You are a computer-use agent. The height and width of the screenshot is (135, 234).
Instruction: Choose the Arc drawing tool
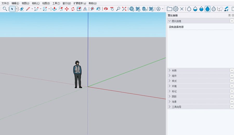36,9
